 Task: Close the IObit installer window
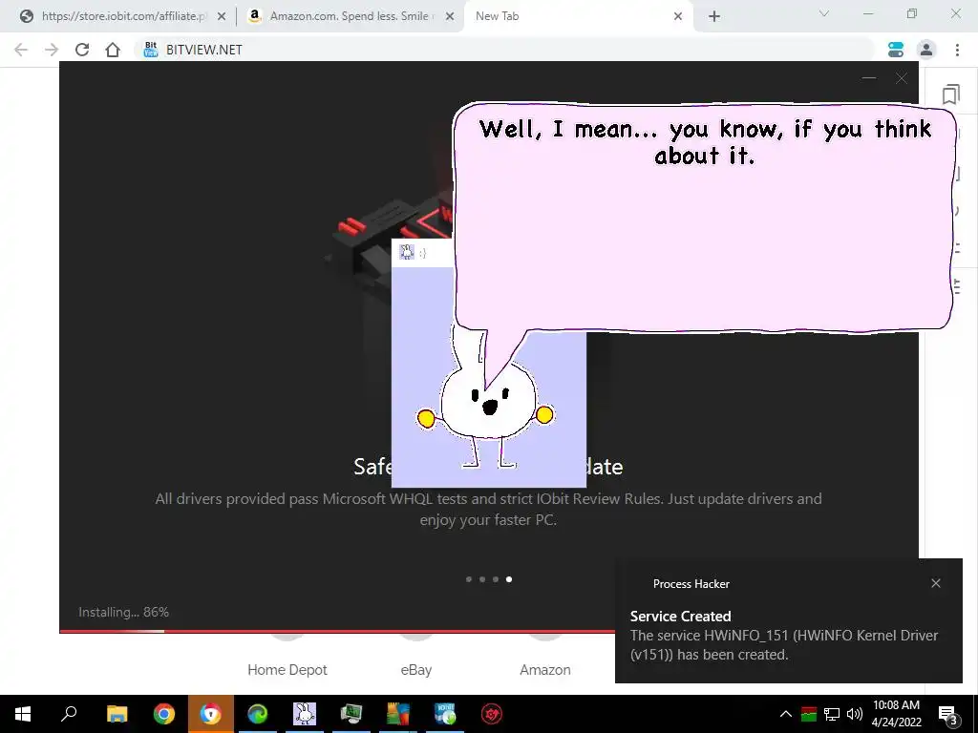point(902,78)
